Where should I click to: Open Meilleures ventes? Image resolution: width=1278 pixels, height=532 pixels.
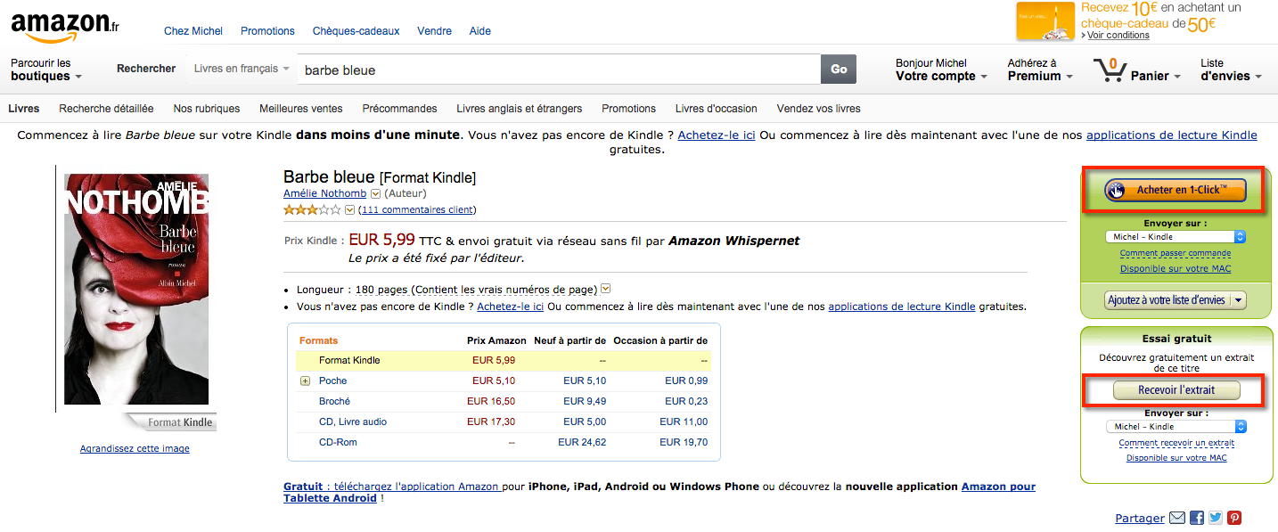[301, 109]
